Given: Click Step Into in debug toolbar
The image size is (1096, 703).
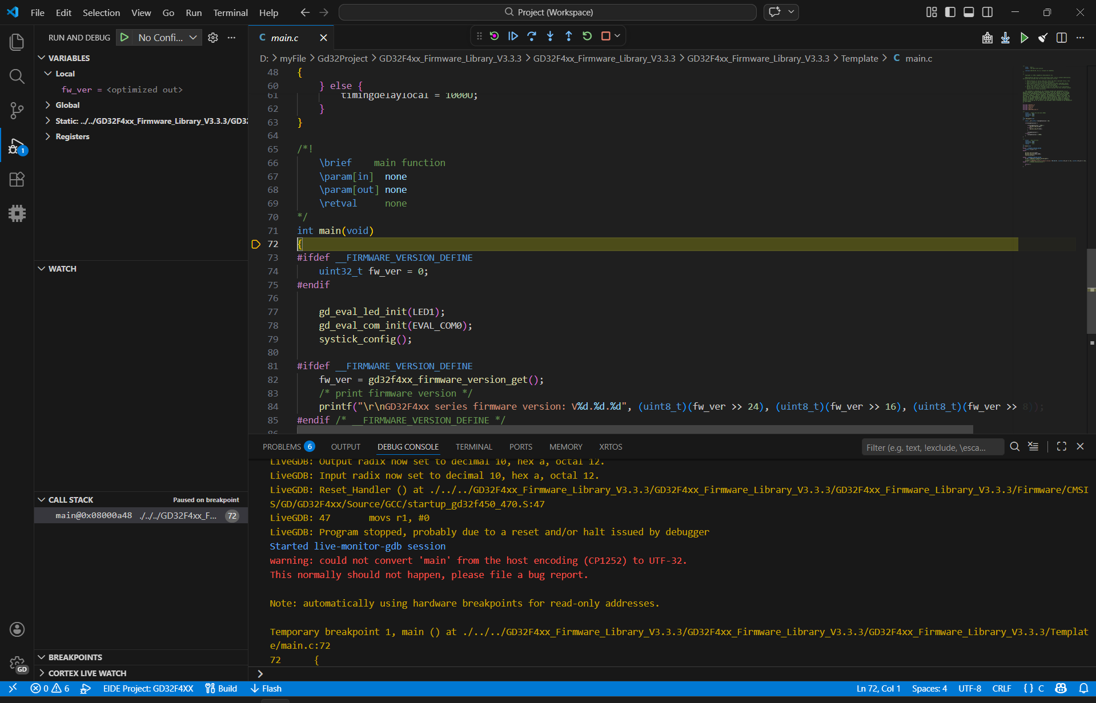Looking at the screenshot, I should click(550, 36).
